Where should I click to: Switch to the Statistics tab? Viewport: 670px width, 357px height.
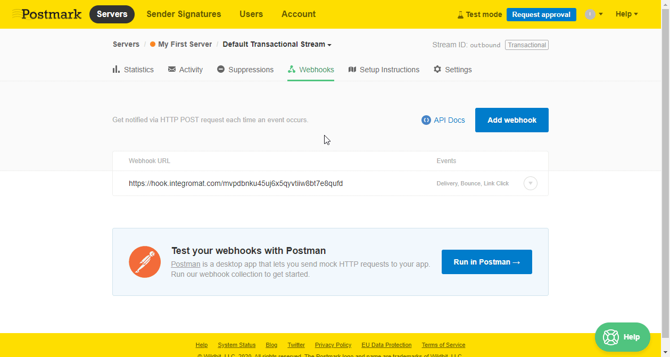133,70
